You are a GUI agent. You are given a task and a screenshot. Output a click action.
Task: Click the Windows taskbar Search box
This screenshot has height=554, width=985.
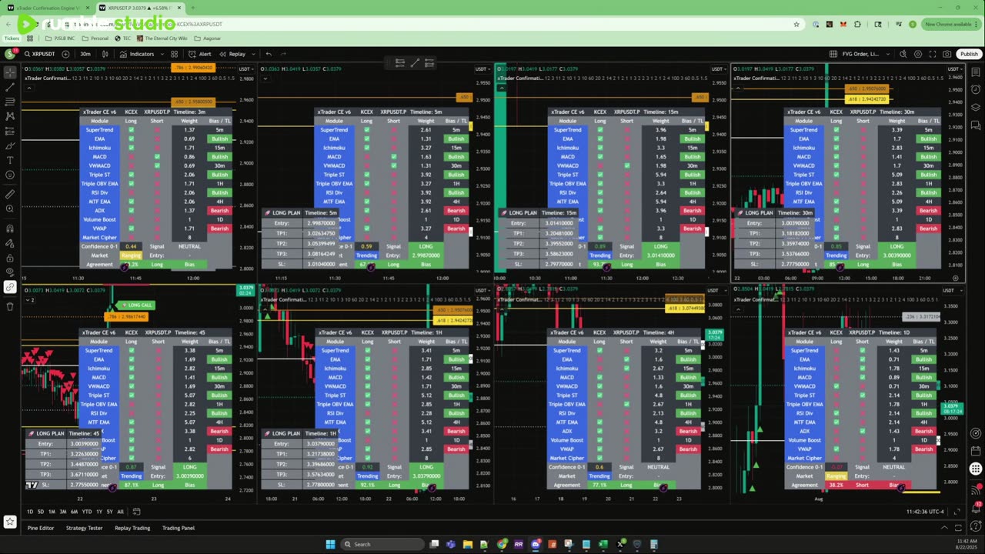[x=382, y=544]
